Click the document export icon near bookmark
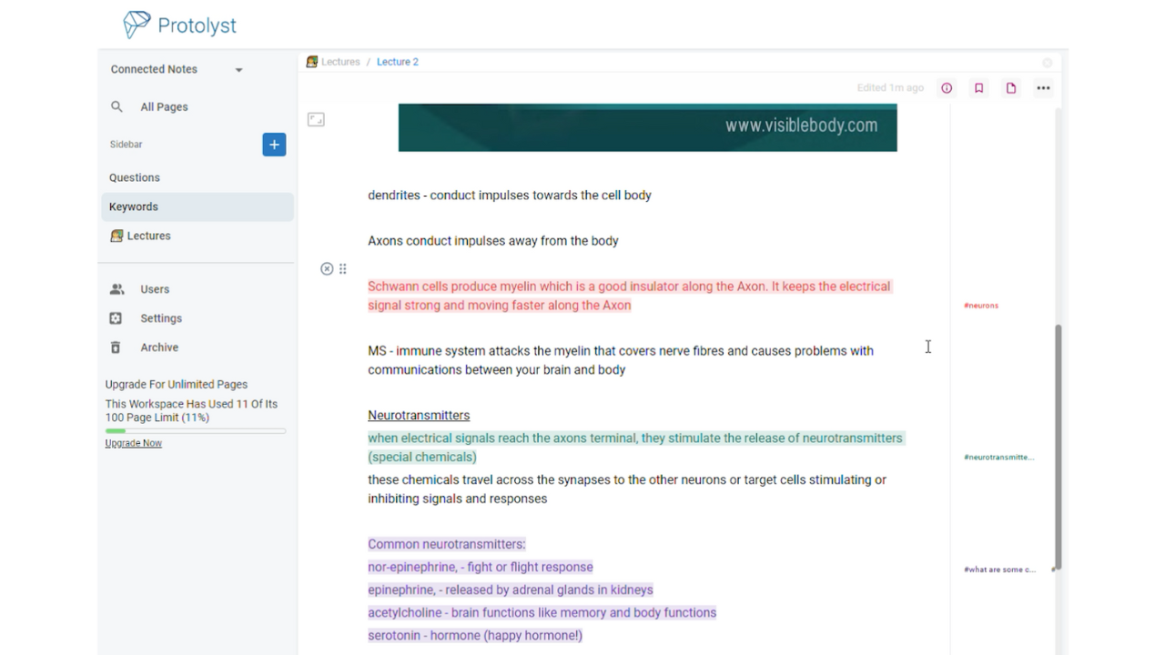 click(x=1010, y=87)
